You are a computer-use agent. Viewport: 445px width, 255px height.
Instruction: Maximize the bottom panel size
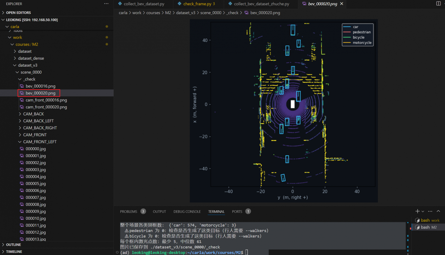pos(438,211)
